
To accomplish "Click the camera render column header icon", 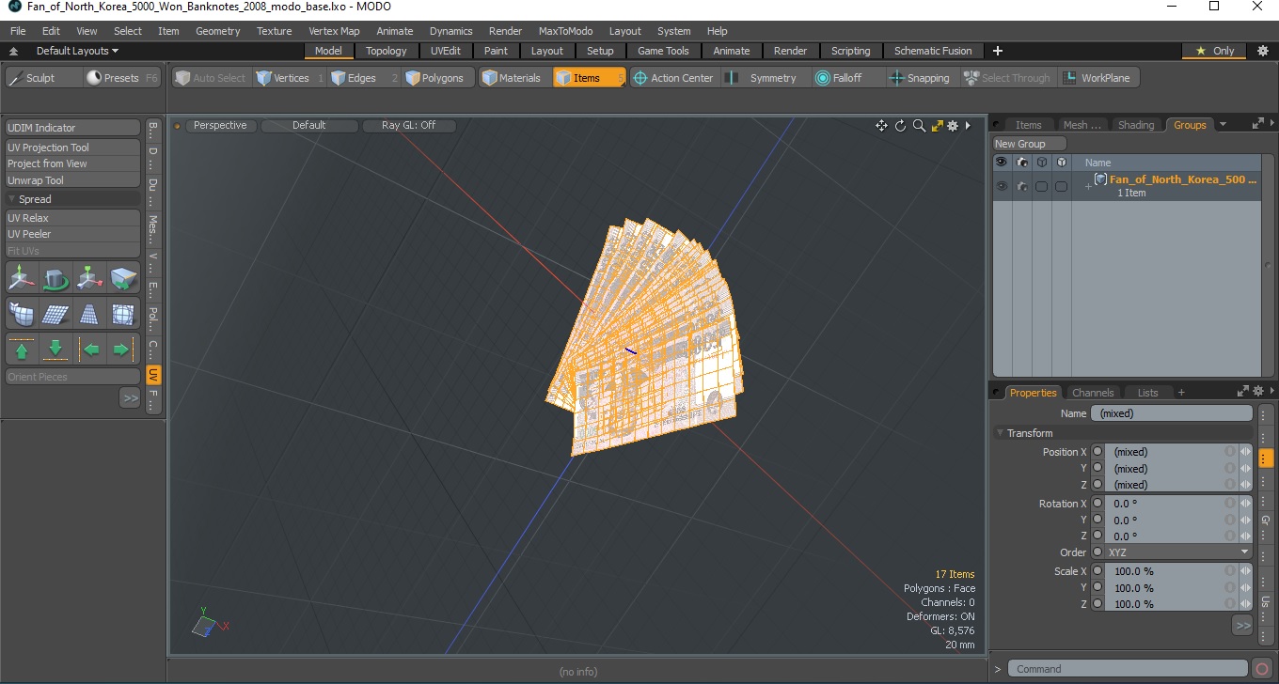I will [x=1022, y=163].
